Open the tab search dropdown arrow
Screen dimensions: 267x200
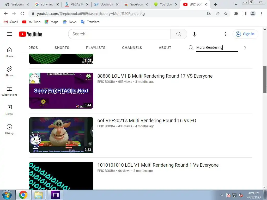click(x=236, y=4)
